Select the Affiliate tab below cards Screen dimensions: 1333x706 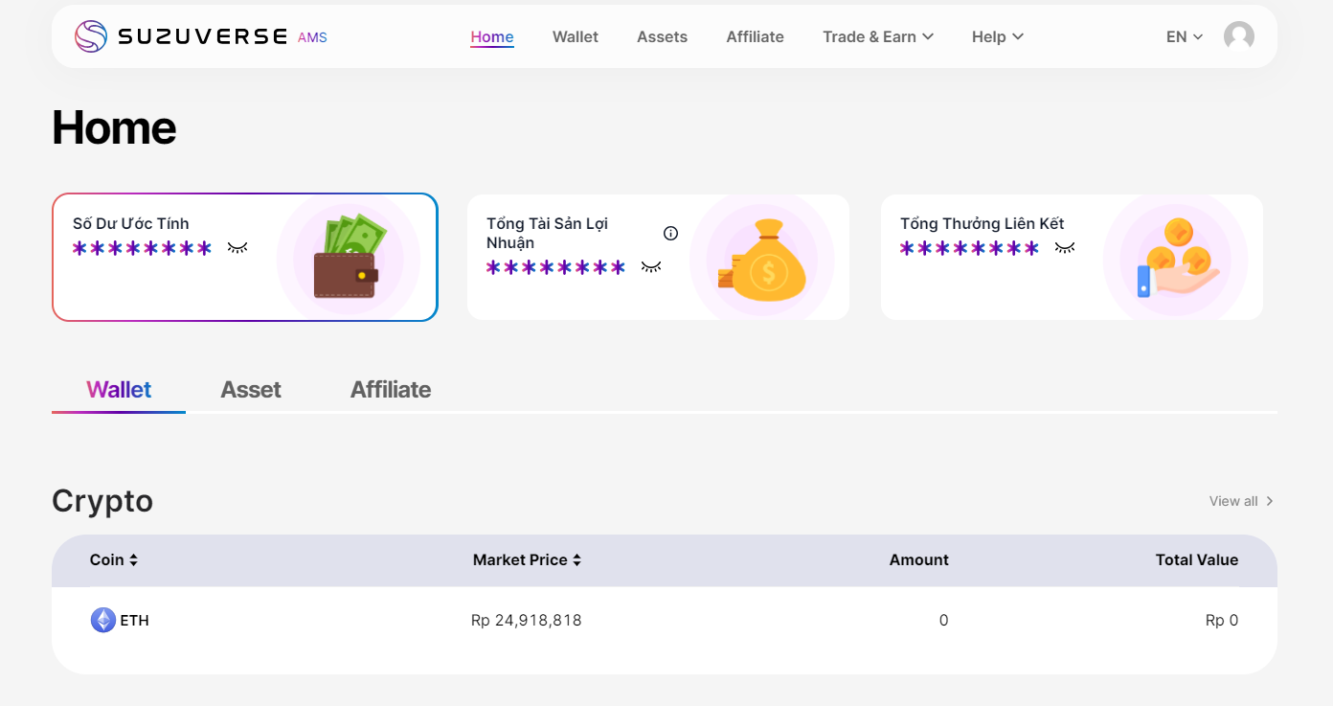click(391, 390)
